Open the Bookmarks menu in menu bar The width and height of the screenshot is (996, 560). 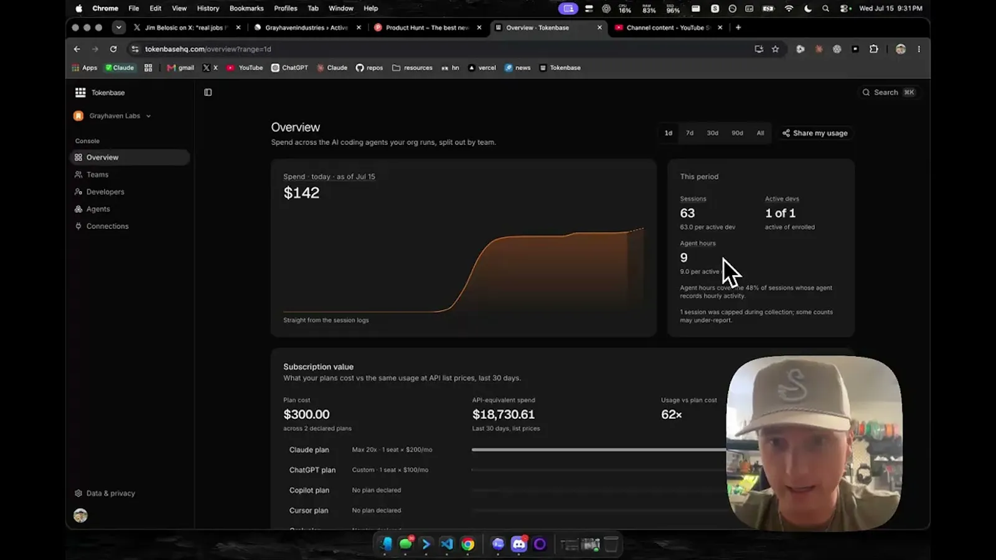click(247, 9)
